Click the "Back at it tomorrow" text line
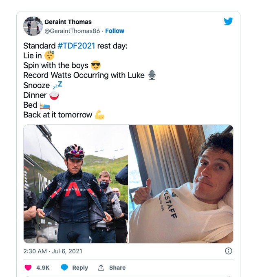260x277 pixels. point(58,115)
